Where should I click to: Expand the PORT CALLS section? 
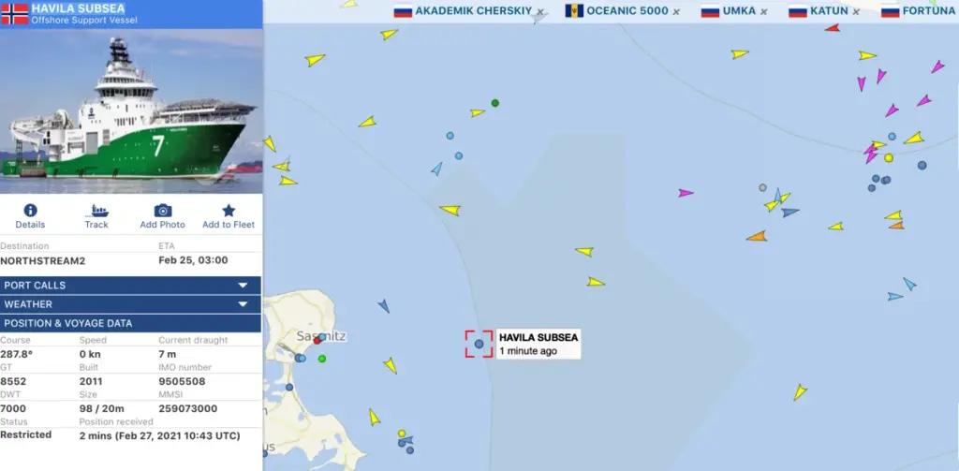[130, 285]
